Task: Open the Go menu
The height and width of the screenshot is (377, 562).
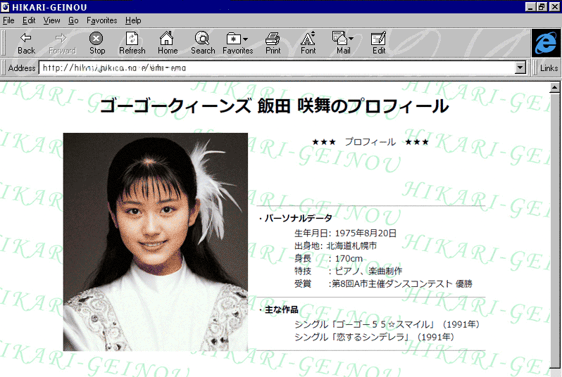Action: click(x=73, y=20)
